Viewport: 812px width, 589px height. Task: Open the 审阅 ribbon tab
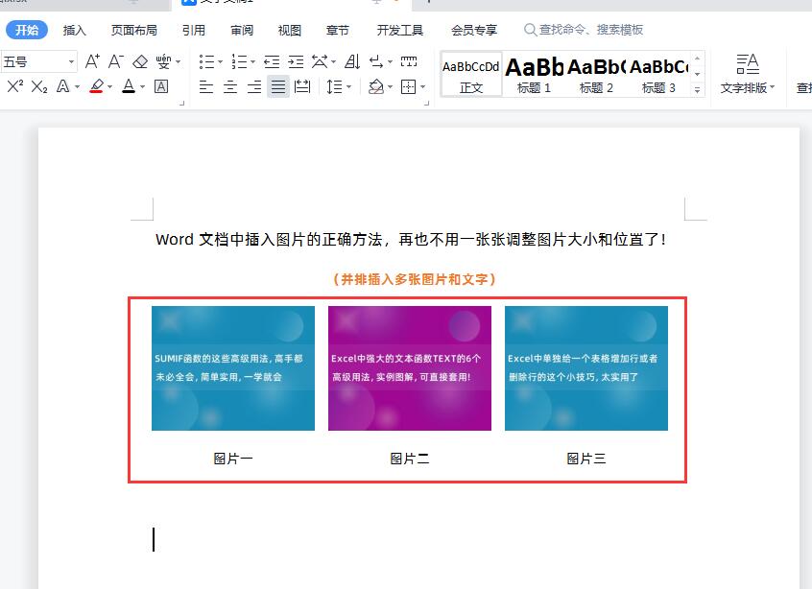(241, 30)
